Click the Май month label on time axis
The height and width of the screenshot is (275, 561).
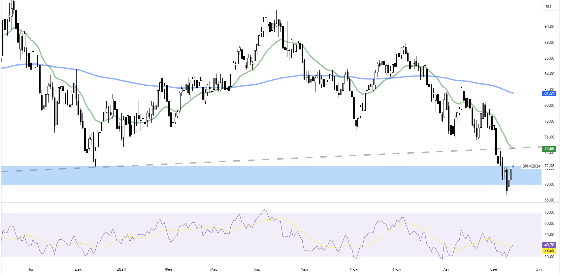[x=304, y=269]
